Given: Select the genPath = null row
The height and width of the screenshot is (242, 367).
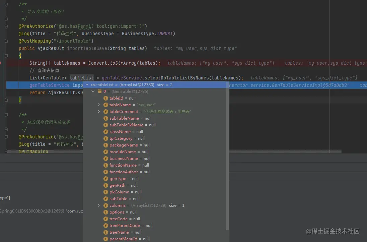Looking at the screenshot, I should (154, 185).
